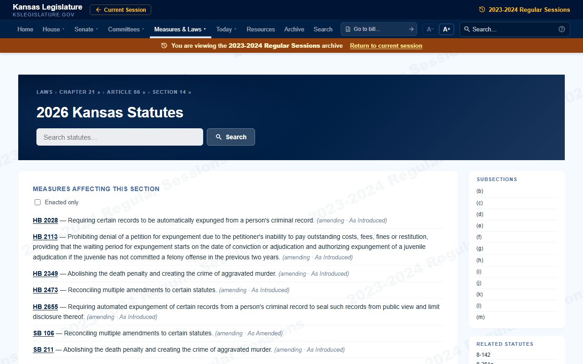Expand the Committees dropdown
The height and width of the screenshot is (364, 583).
pos(126,29)
